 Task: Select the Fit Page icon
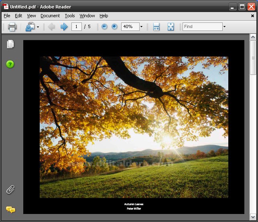tap(171, 26)
